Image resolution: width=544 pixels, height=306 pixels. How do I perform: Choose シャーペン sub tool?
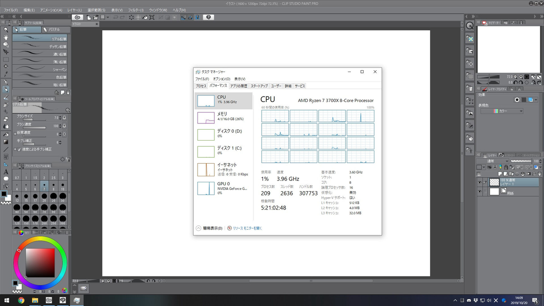40,69
